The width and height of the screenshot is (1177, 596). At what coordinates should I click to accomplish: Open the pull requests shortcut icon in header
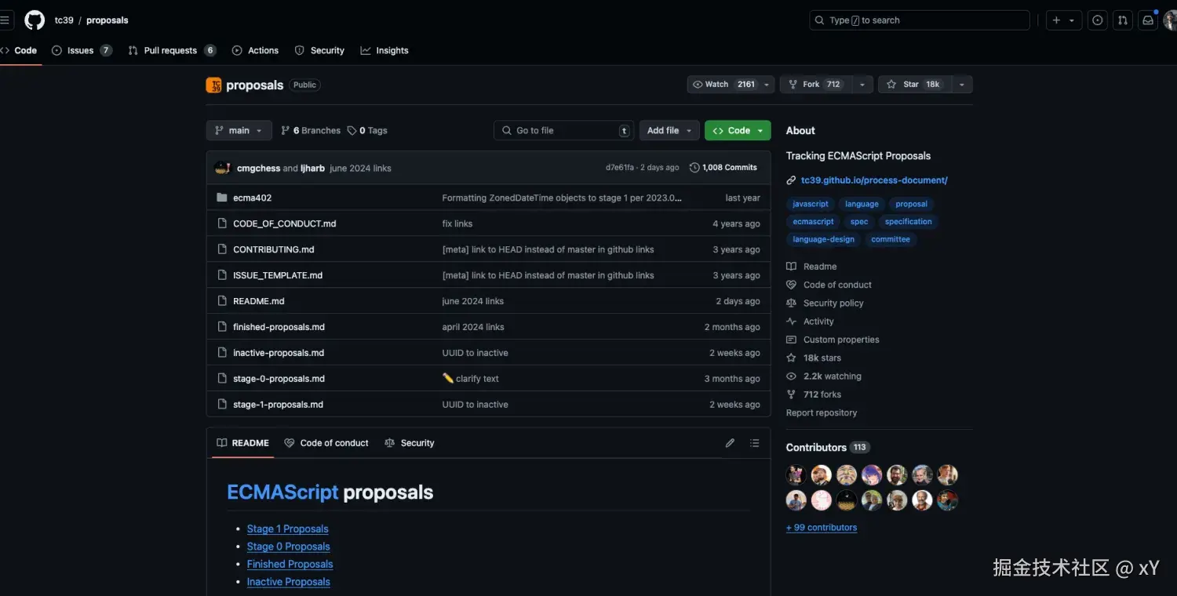[x=1123, y=20]
